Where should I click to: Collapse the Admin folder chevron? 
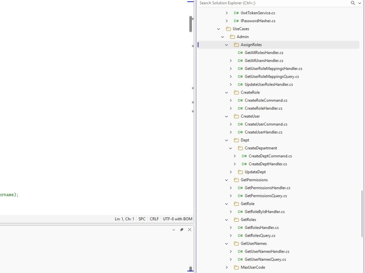[x=223, y=37]
